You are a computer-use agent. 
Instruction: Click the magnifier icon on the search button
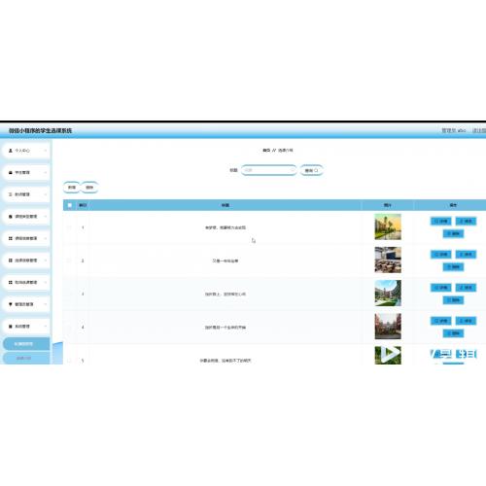(x=316, y=170)
